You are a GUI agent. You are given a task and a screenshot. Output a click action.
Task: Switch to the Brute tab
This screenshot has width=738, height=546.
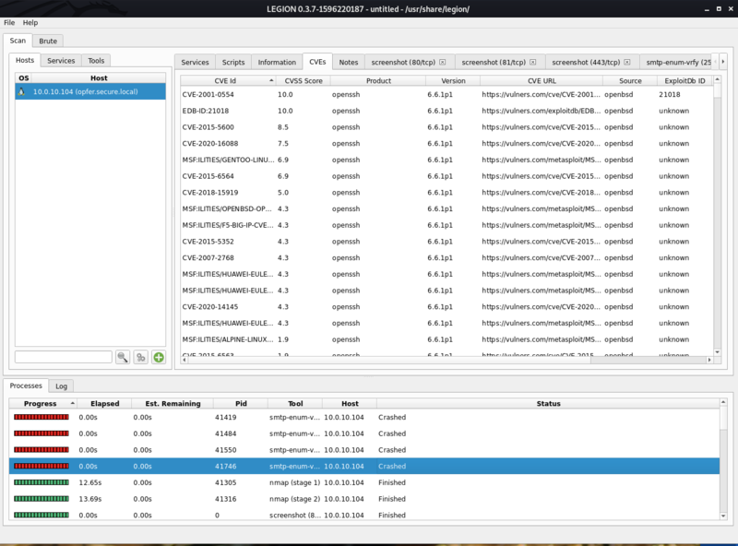tap(46, 41)
